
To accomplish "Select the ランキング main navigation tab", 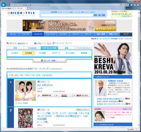I will (x=38, y=34).
